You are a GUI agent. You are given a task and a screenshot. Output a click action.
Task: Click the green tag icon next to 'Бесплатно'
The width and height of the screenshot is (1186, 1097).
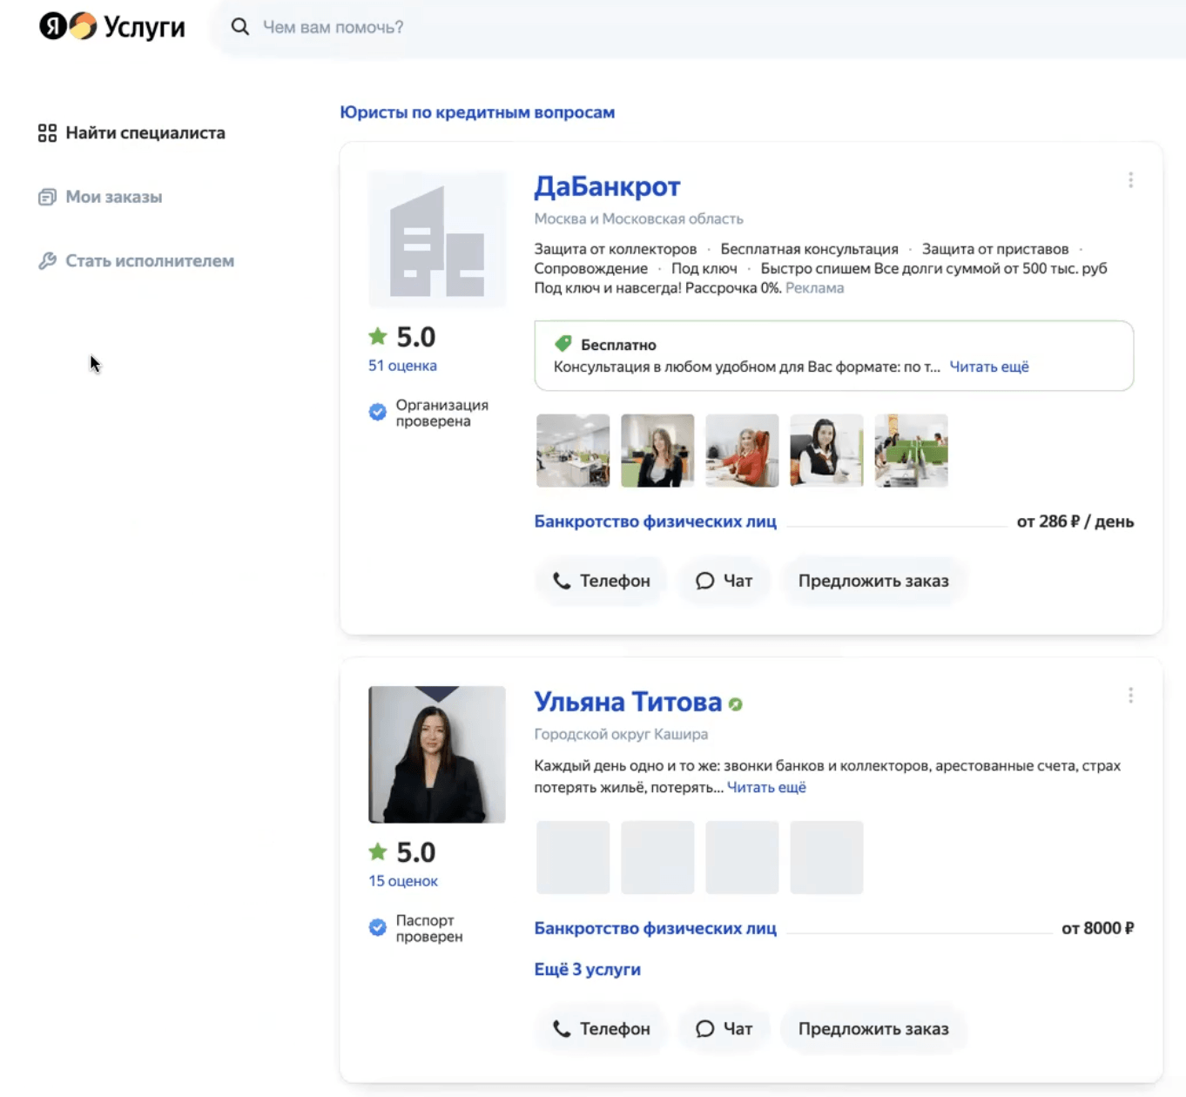[x=563, y=344]
